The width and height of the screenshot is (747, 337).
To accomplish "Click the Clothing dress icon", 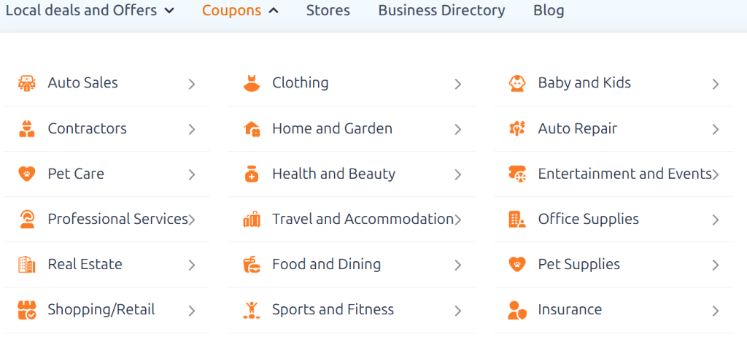I will tap(252, 83).
